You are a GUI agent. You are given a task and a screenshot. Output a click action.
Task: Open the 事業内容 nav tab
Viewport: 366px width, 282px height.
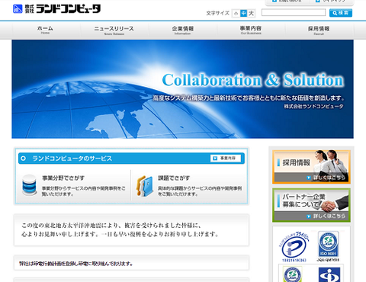pyautogui.click(x=251, y=30)
